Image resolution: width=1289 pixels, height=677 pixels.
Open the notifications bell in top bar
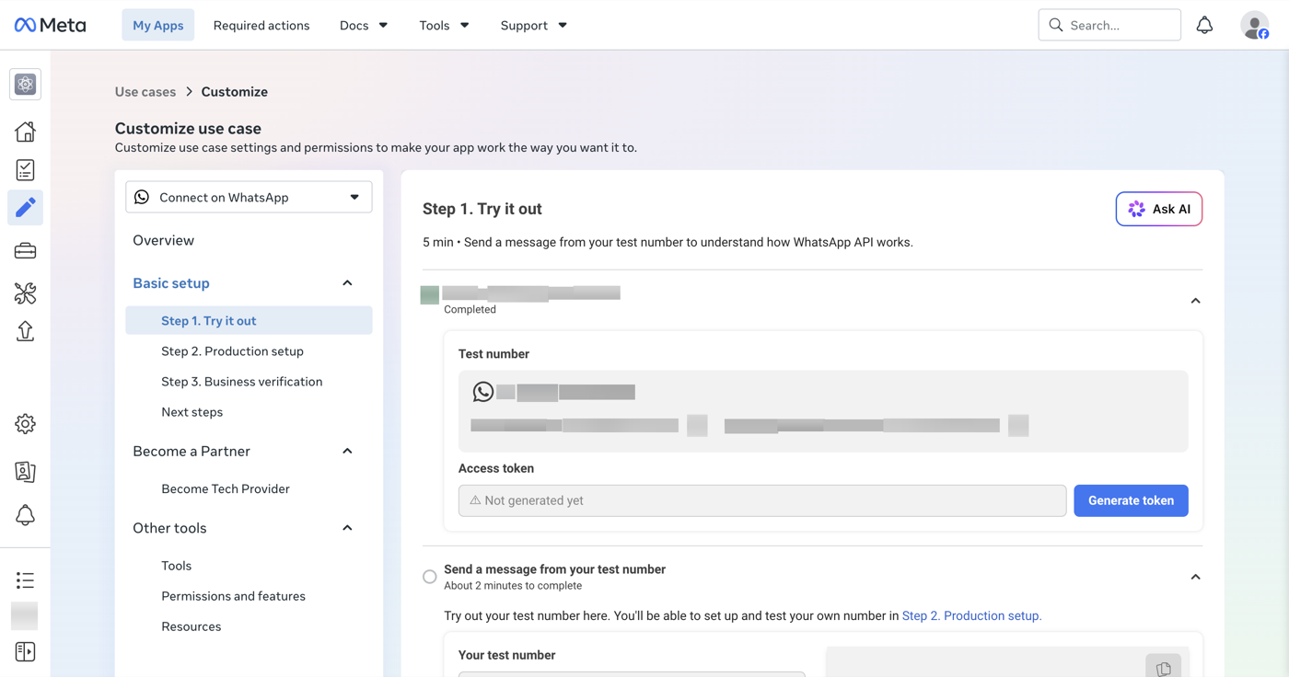point(1204,25)
